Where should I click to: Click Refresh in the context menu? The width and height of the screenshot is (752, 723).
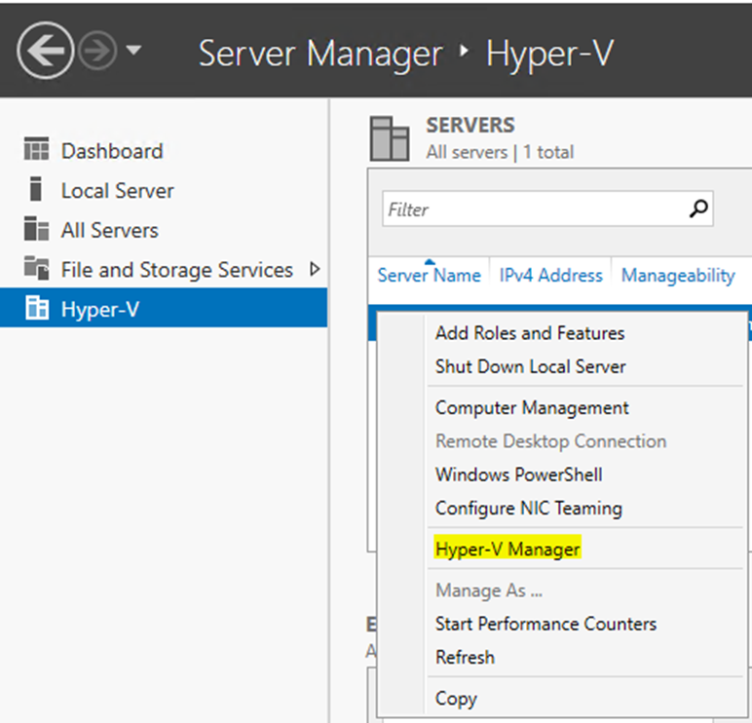(465, 658)
